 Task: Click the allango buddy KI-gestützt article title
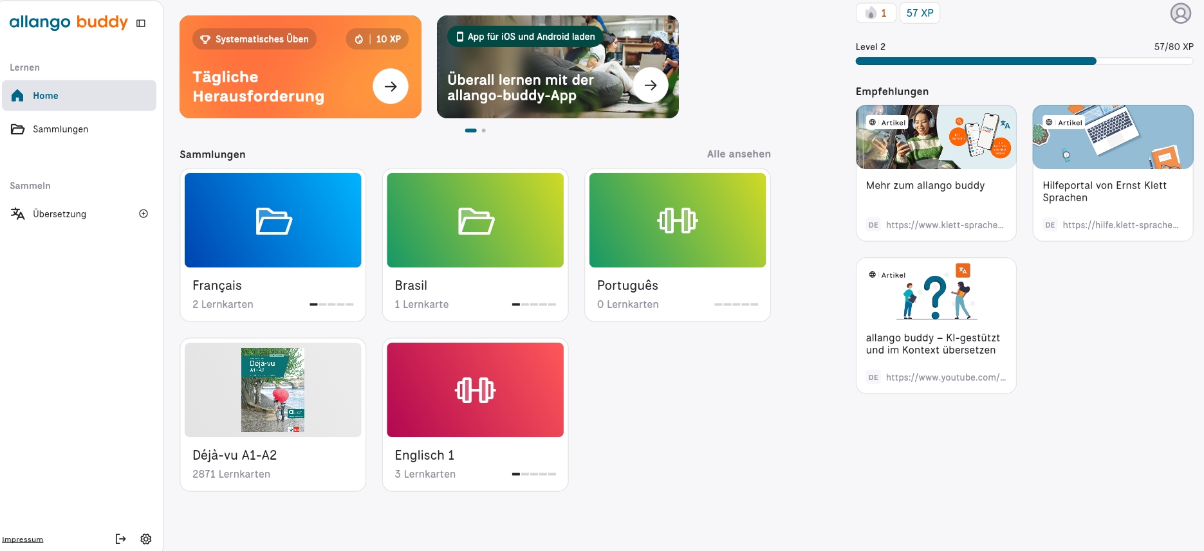932,344
